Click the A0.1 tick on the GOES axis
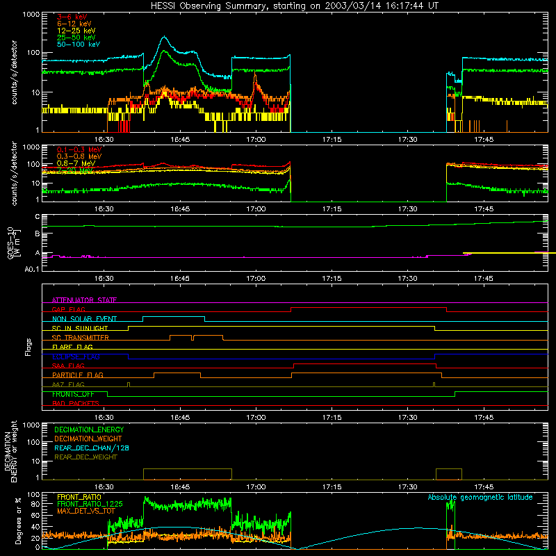Image resolution: width=556 pixels, height=556 pixels. [31, 269]
